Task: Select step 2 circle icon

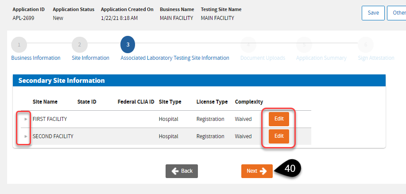Action: coord(79,44)
